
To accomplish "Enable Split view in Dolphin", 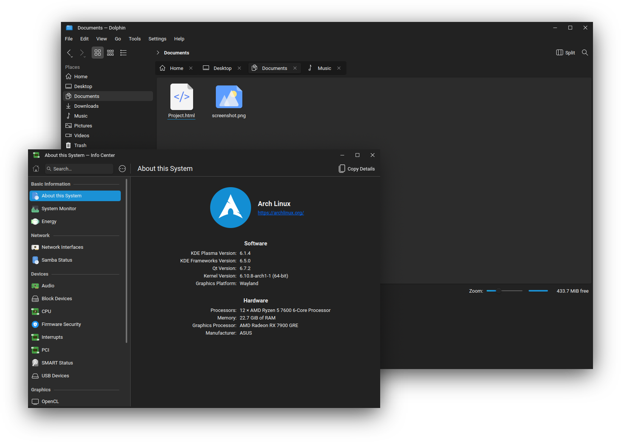I will click(565, 53).
